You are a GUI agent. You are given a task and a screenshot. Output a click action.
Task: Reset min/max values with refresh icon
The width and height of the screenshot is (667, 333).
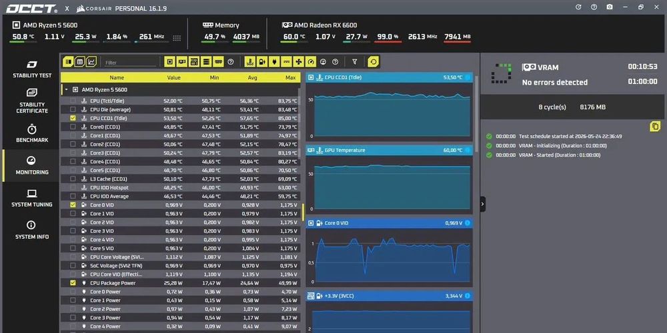[x=374, y=62]
